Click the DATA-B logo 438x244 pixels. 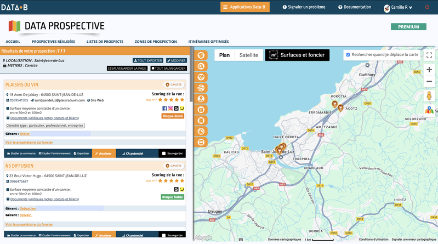pyautogui.click(x=14, y=7)
